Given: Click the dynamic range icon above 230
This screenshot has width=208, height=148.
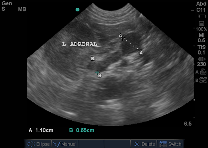Looking at the screenshot, I should [x=202, y=59].
